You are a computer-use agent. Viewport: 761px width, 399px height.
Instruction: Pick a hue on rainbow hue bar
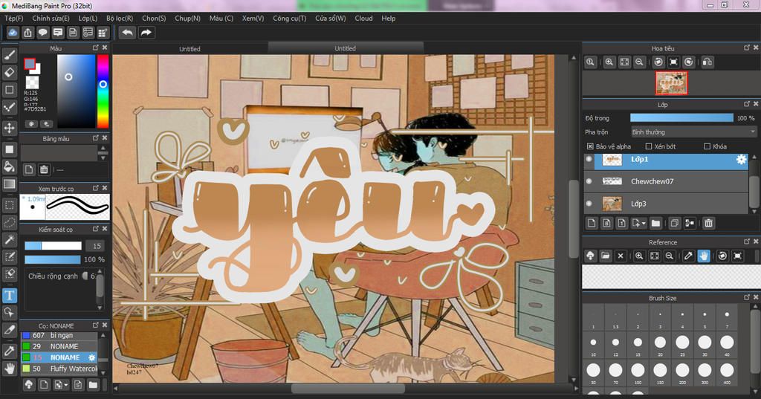[103, 91]
